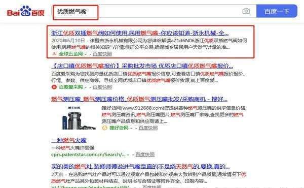Click snippet text 一种燃气火嘴许丽强
Image resolution: width=304 pixels, height=188 pixels.
(x=72, y=148)
